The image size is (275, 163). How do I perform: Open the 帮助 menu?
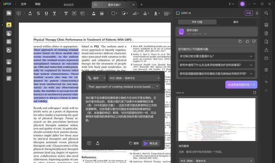point(38,4)
